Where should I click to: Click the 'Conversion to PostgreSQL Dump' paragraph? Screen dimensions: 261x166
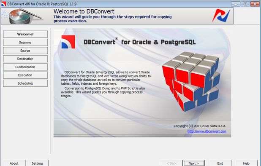pyautogui.click(x=103, y=92)
